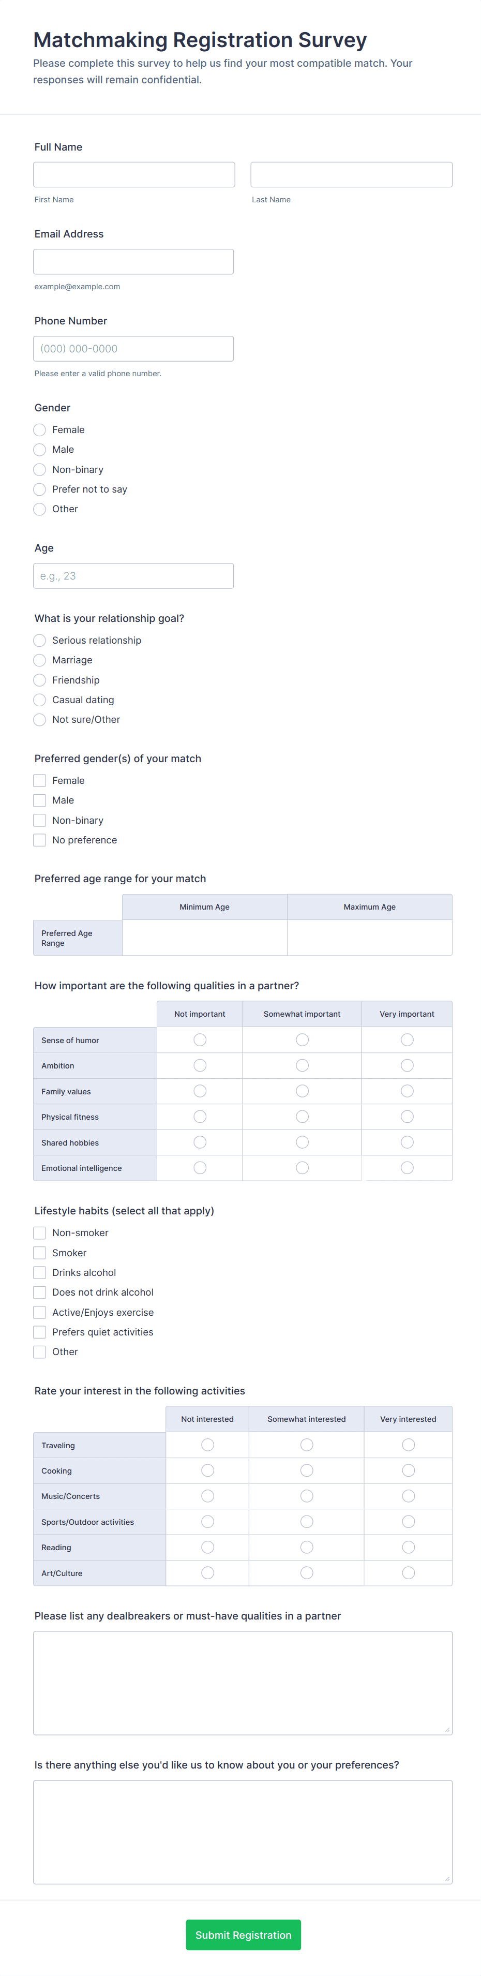Viewport: 481px width, 1976px height.
Task: Click the Age input field
Action: pos(133,576)
